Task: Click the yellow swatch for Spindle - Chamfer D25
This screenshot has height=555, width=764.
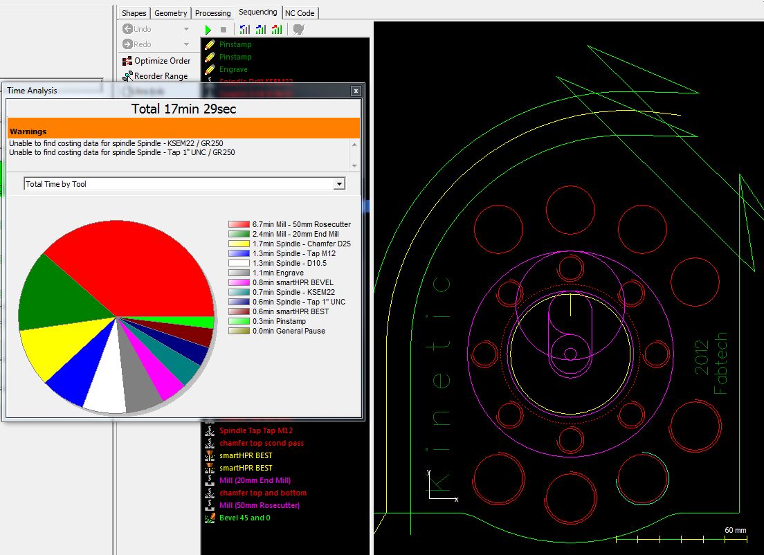Action: tap(239, 244)
